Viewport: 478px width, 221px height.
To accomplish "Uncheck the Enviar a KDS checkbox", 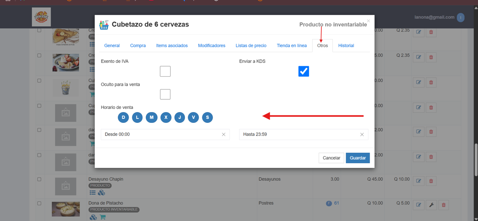I will (x=304, y=71).
